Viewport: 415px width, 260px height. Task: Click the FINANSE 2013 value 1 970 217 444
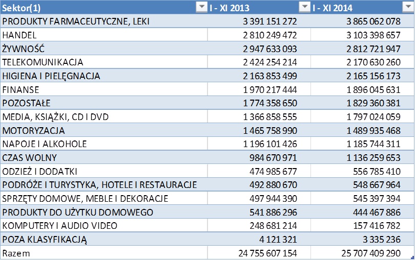(261, 89)
